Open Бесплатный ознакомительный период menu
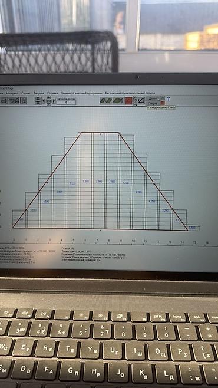218x388 pixels. pos(130,93)
